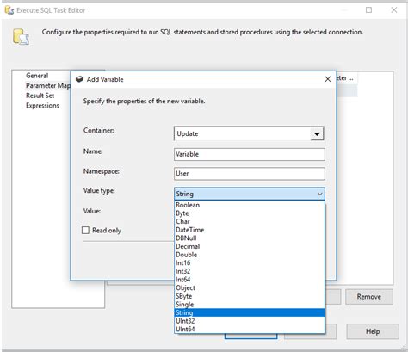Viewport: 408px width, 352px height.
Task: Open the Container dropdown arrow
Action: (317, 133)
